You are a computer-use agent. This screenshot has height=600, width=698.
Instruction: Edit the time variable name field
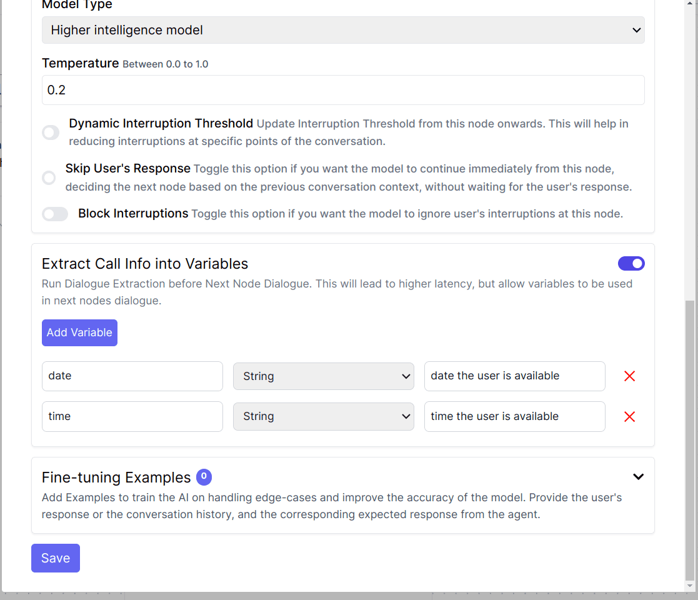tap(132, 417)
